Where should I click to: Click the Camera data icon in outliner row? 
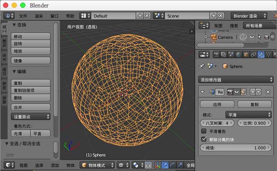[243, 37]
